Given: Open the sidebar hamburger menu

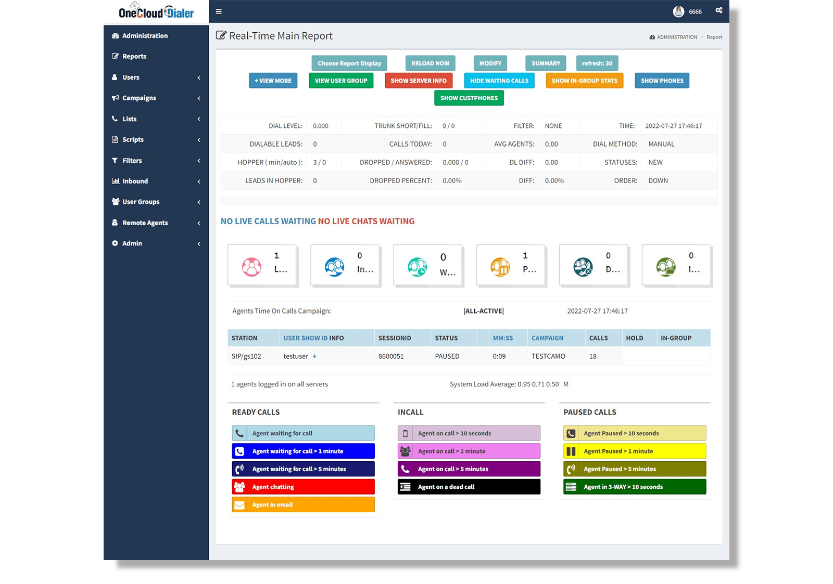Looking at the screenshot, I should (218, 11).
